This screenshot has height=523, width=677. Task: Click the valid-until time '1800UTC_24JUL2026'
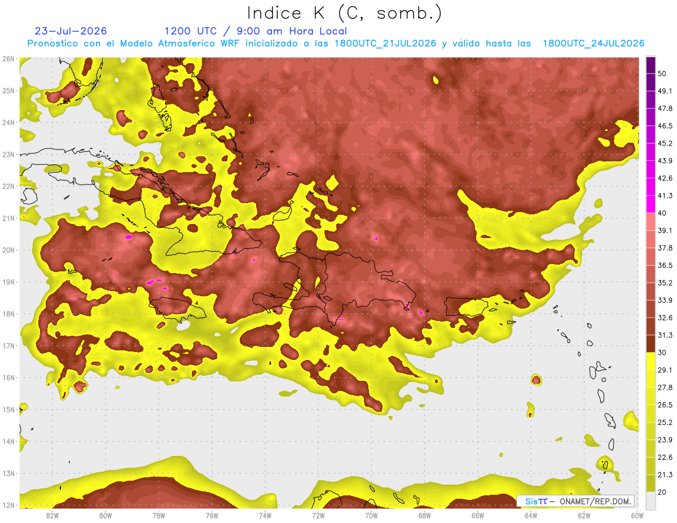click(594, 43)
